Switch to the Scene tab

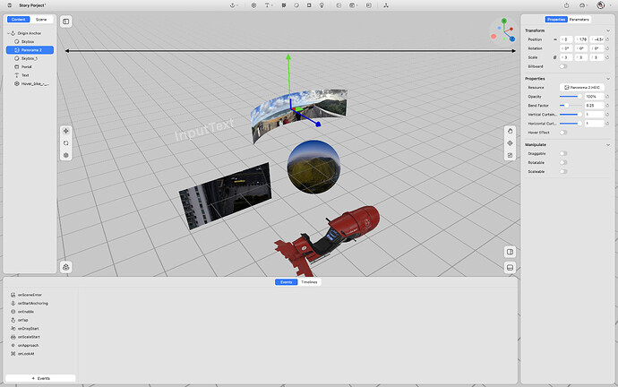(41, 18)
